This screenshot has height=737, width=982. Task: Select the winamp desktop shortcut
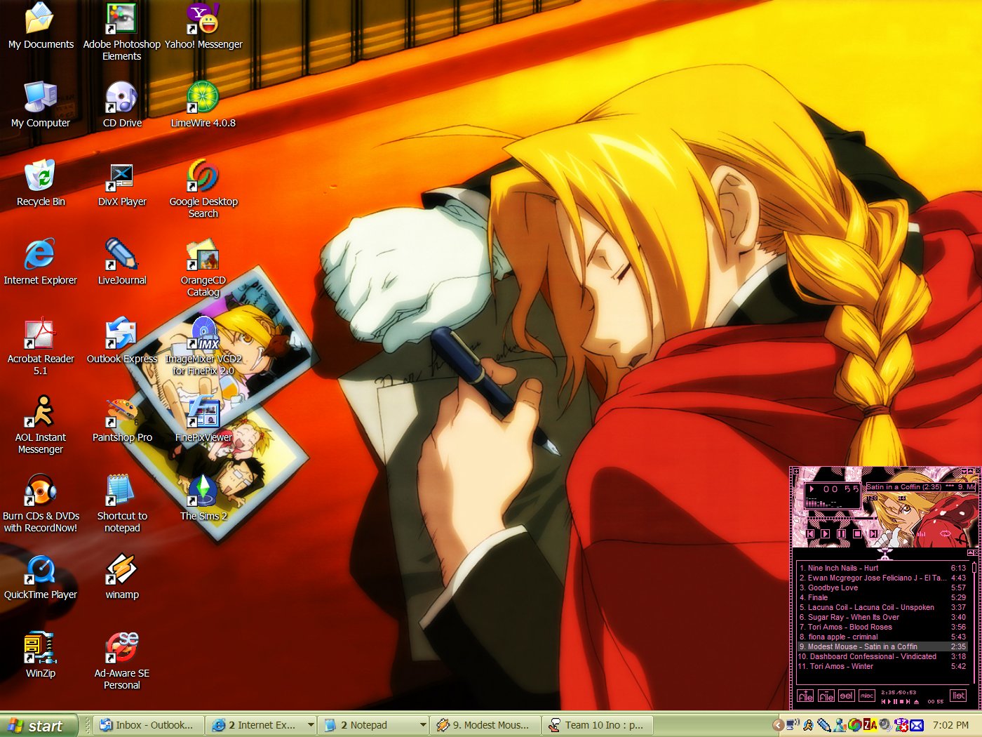coord(122,577)
